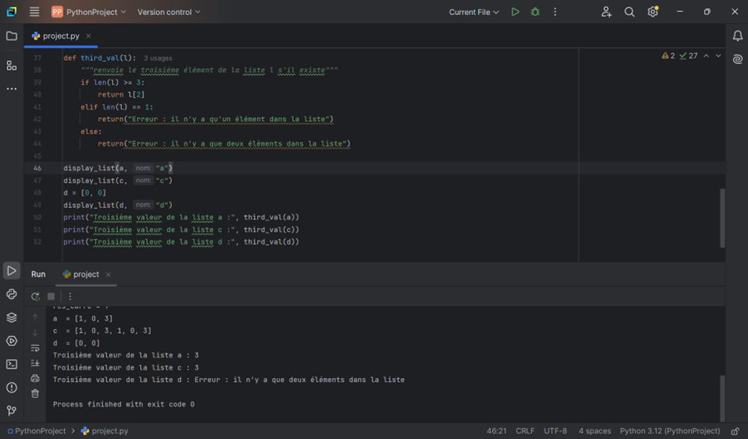
Task: Toggle the Run tool window
Action: (11, 271)
